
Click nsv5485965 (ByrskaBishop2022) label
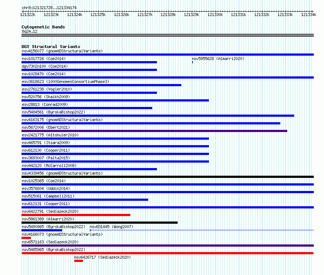(x=54, y=250)
